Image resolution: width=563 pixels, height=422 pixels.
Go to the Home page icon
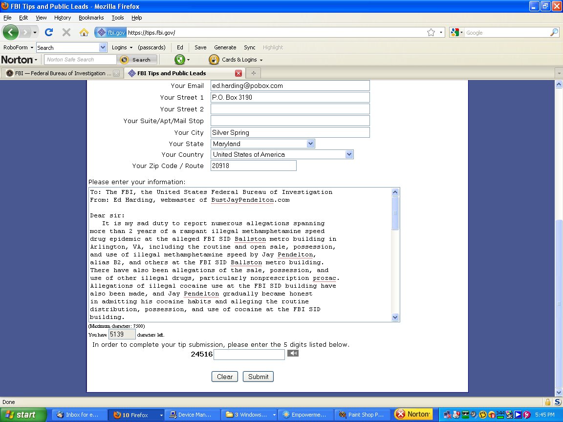[84, 32]
